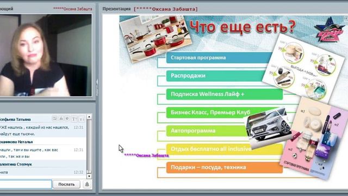Focus the chat message input field

[x=26, y=184]
